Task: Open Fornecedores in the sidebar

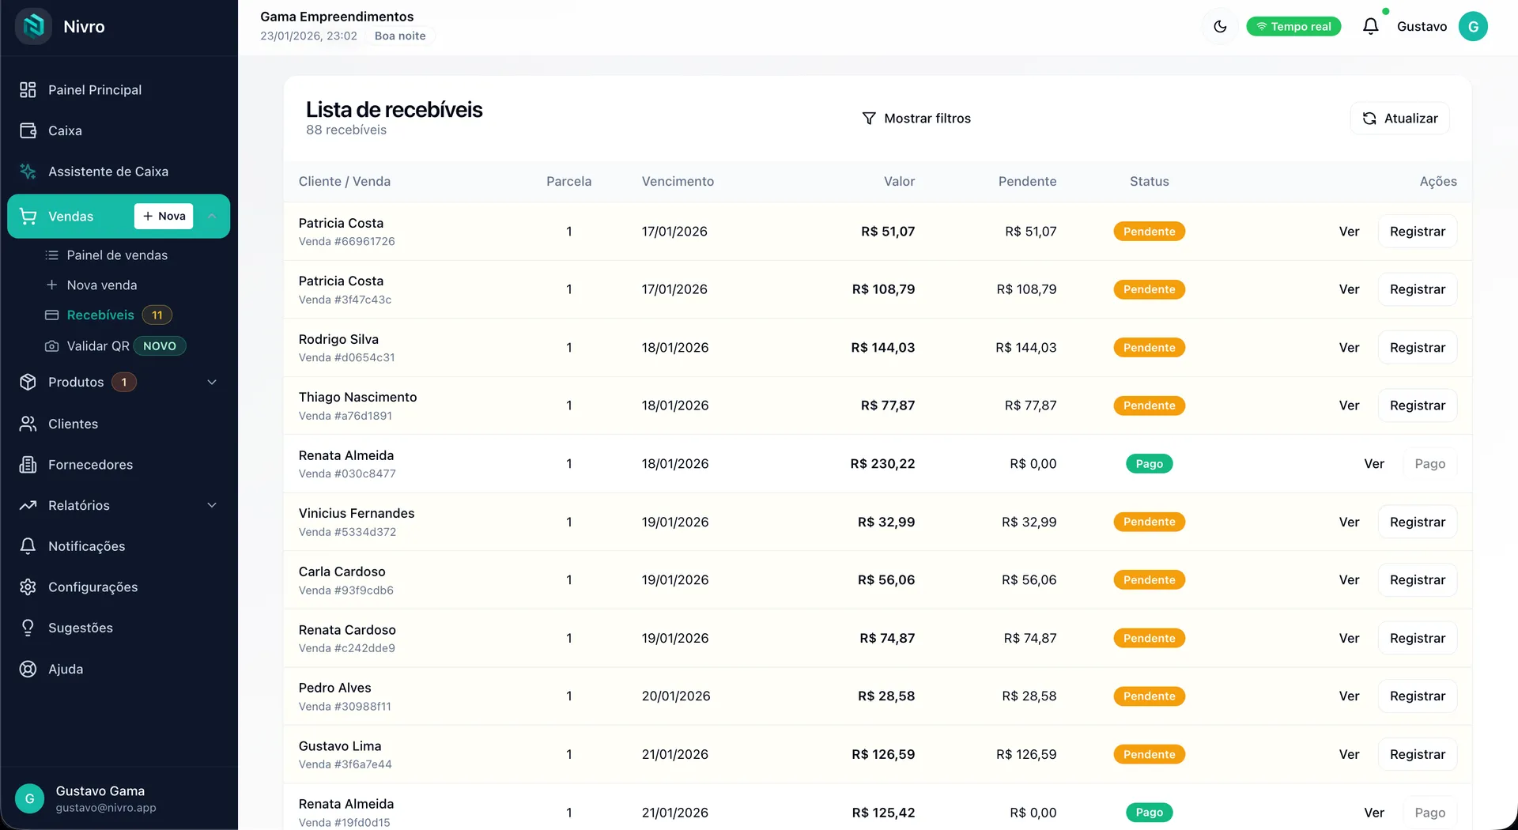Action: pos(119,465)
